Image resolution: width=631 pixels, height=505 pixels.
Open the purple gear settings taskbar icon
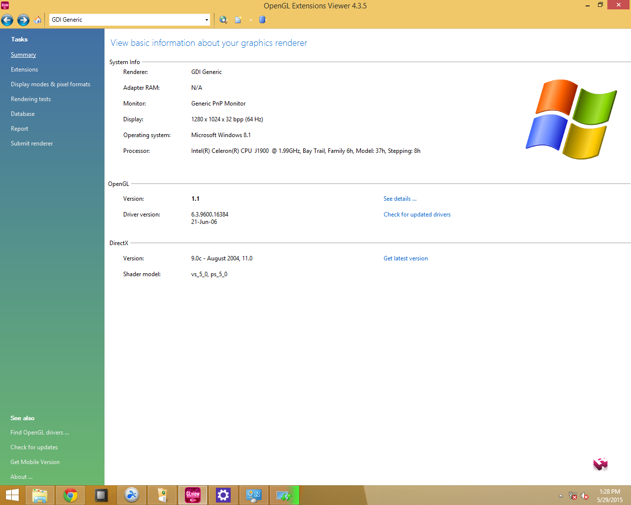(223, 495)
